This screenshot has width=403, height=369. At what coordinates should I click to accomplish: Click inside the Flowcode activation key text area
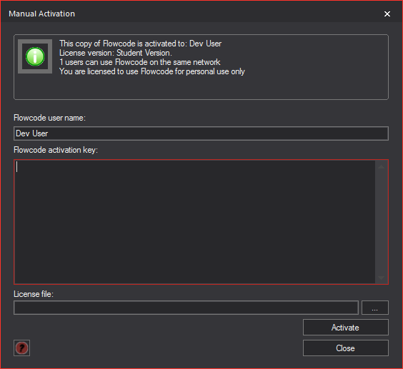click(194, 222)
